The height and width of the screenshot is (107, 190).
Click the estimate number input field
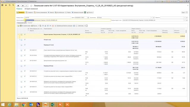pyautogui.click(x=47, y=18)
